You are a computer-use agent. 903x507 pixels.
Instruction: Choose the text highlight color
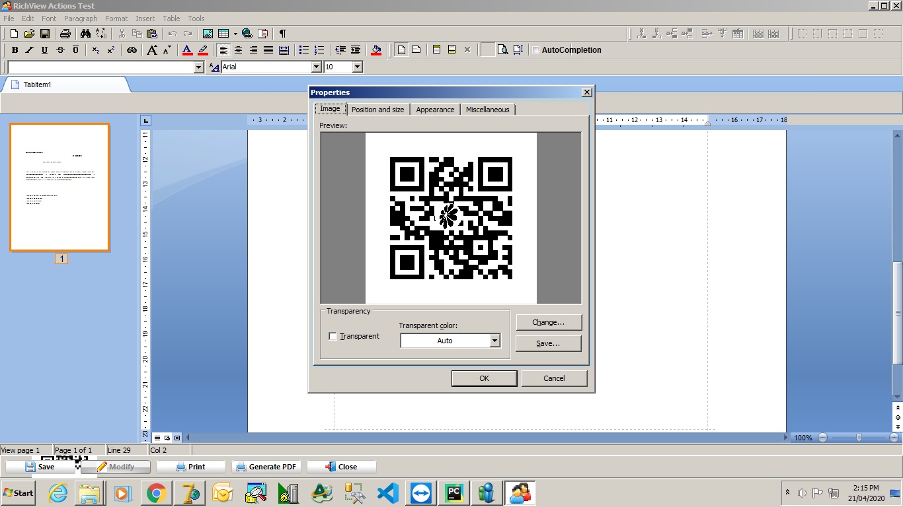(x=203, y=50)
